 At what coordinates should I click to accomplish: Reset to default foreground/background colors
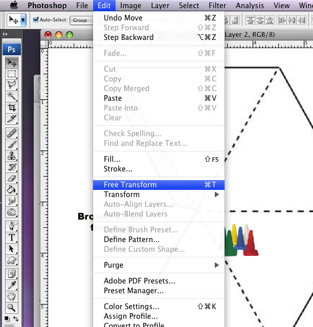7,319
